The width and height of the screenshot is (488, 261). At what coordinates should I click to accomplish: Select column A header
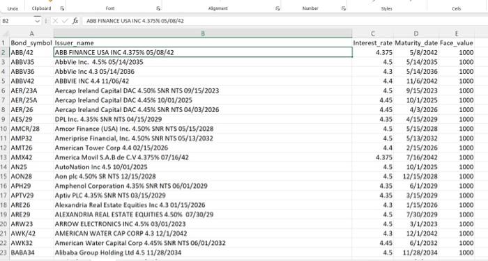click(31, 33)
